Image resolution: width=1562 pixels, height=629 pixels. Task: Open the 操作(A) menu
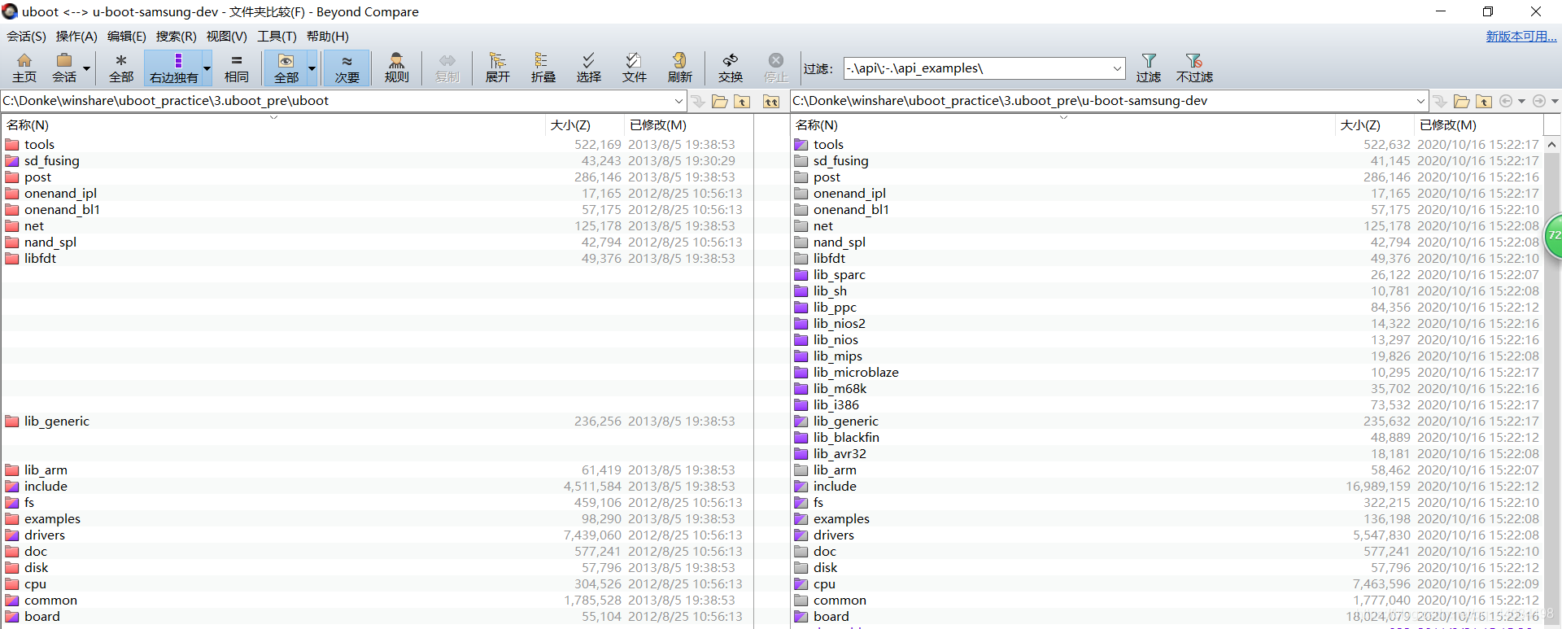point(76,36)
